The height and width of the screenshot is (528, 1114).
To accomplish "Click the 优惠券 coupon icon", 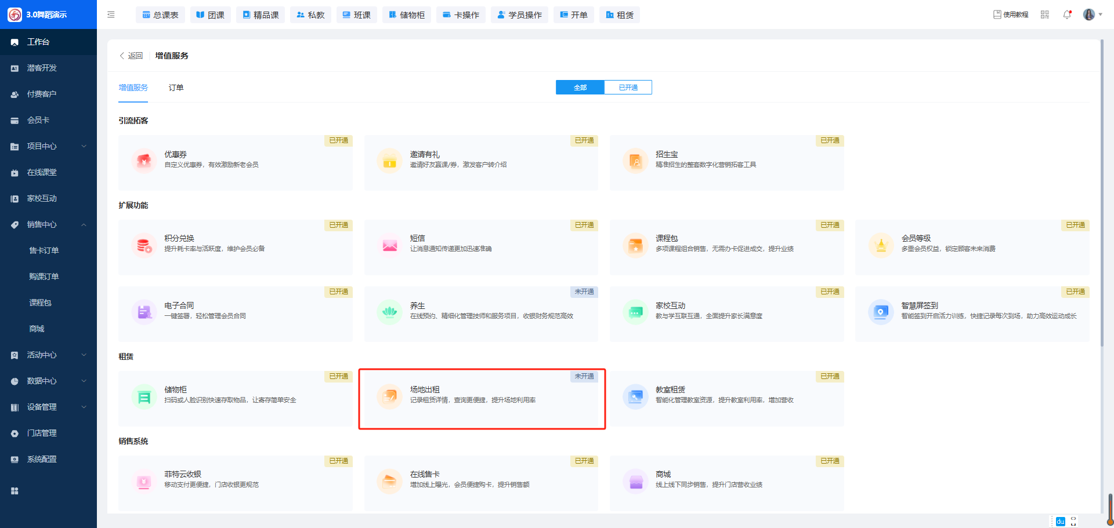I will [x=144, y=161].
